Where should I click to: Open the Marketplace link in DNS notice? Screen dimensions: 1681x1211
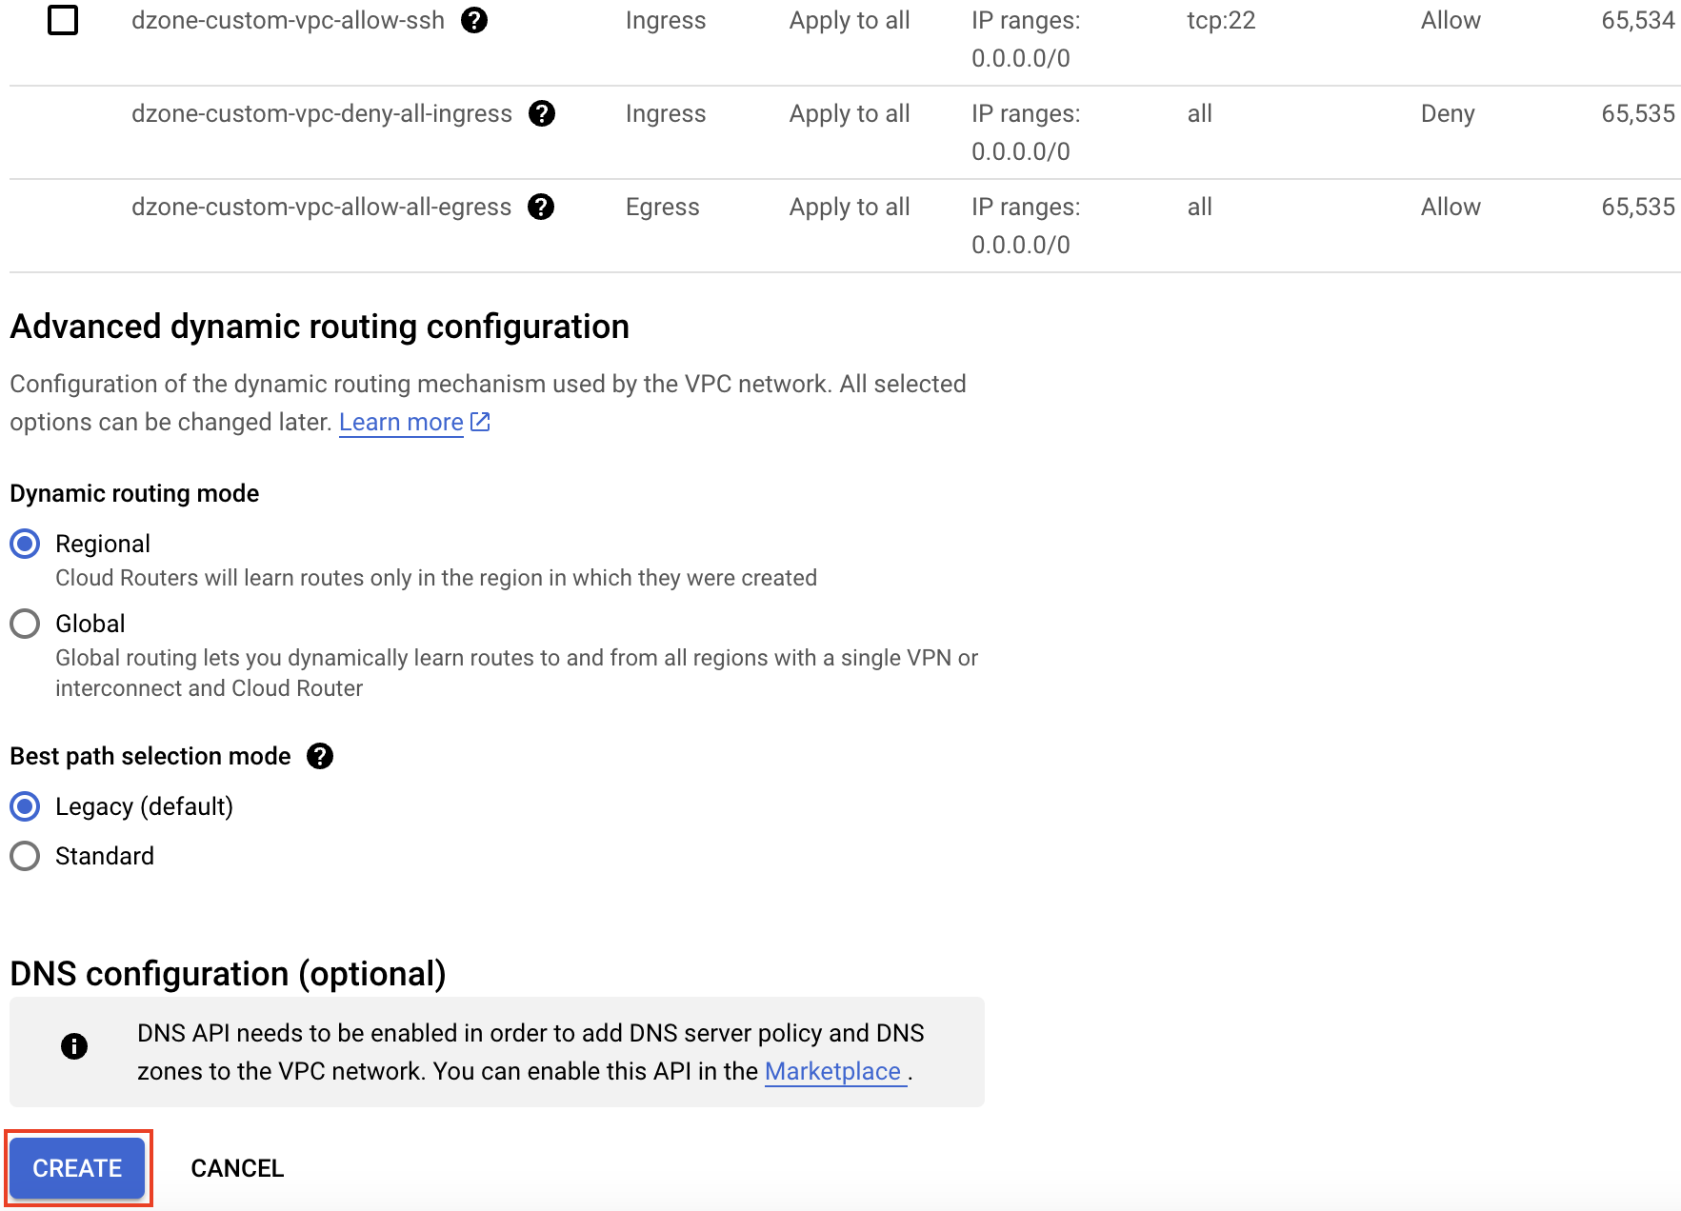(833, 1071)
